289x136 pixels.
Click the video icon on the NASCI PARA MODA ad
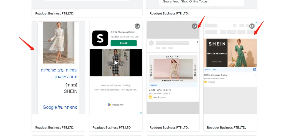tap(252, 26)
